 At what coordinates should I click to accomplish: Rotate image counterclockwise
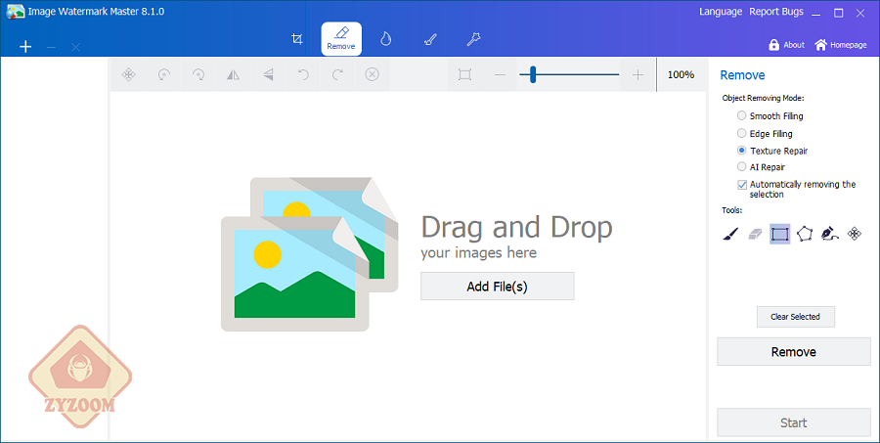pyautogui.click(x=163, y=74)
